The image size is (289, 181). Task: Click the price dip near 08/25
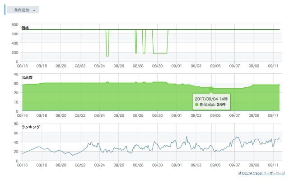[107, 56]
